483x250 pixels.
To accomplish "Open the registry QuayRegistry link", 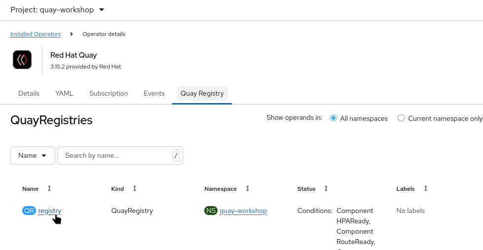I will (49, 211).
